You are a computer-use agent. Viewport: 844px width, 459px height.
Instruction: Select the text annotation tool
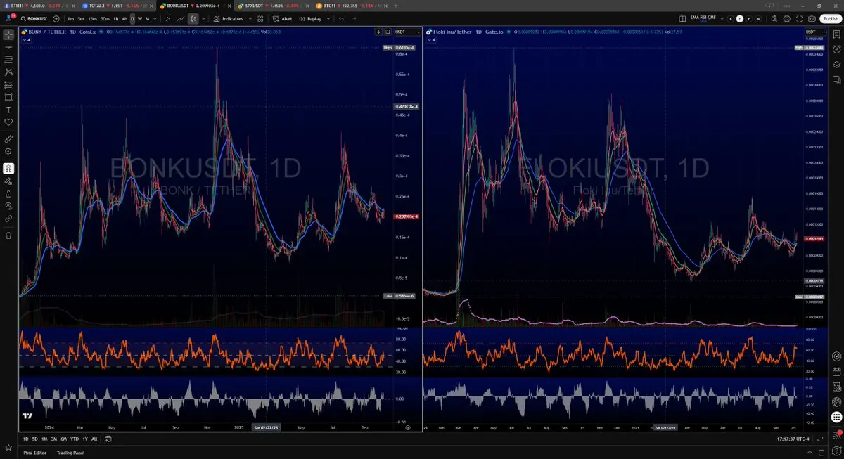point(8,110)
